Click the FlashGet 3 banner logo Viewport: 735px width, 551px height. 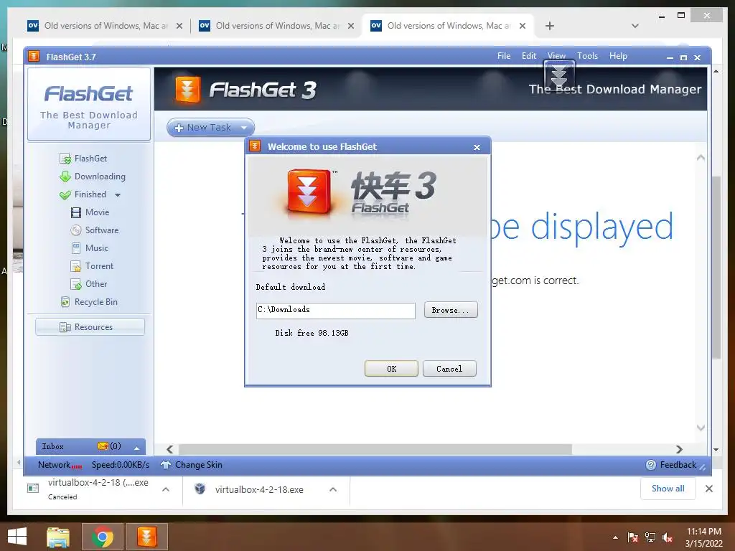coord(188,90)
